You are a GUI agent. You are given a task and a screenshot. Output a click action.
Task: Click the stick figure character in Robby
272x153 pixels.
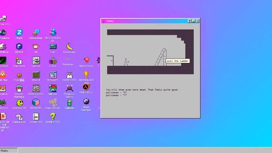point(126,62)
